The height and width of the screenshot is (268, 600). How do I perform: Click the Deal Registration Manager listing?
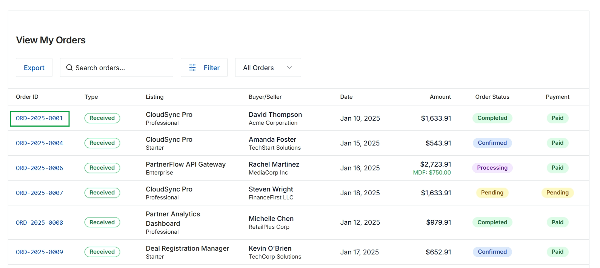click(187, 248)
